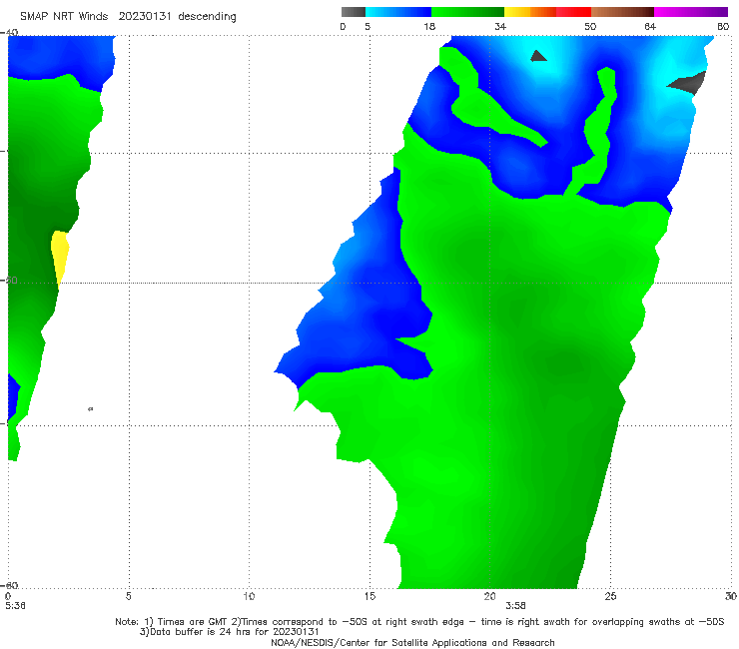Click the latitude label -60 on the left axis
The width and height of the screenshot is (739, 649).
(x=9, y=585)
